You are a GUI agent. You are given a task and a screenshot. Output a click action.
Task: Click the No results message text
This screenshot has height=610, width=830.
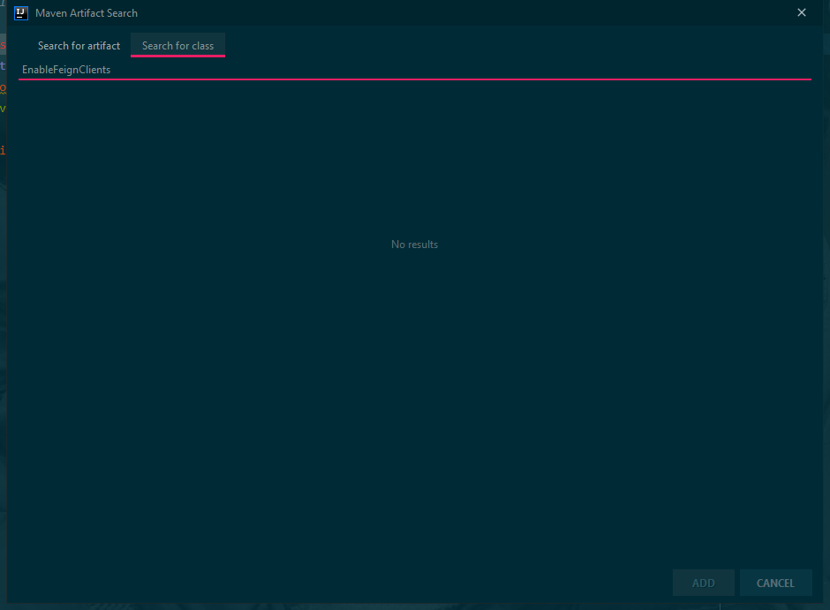point(414,245)
